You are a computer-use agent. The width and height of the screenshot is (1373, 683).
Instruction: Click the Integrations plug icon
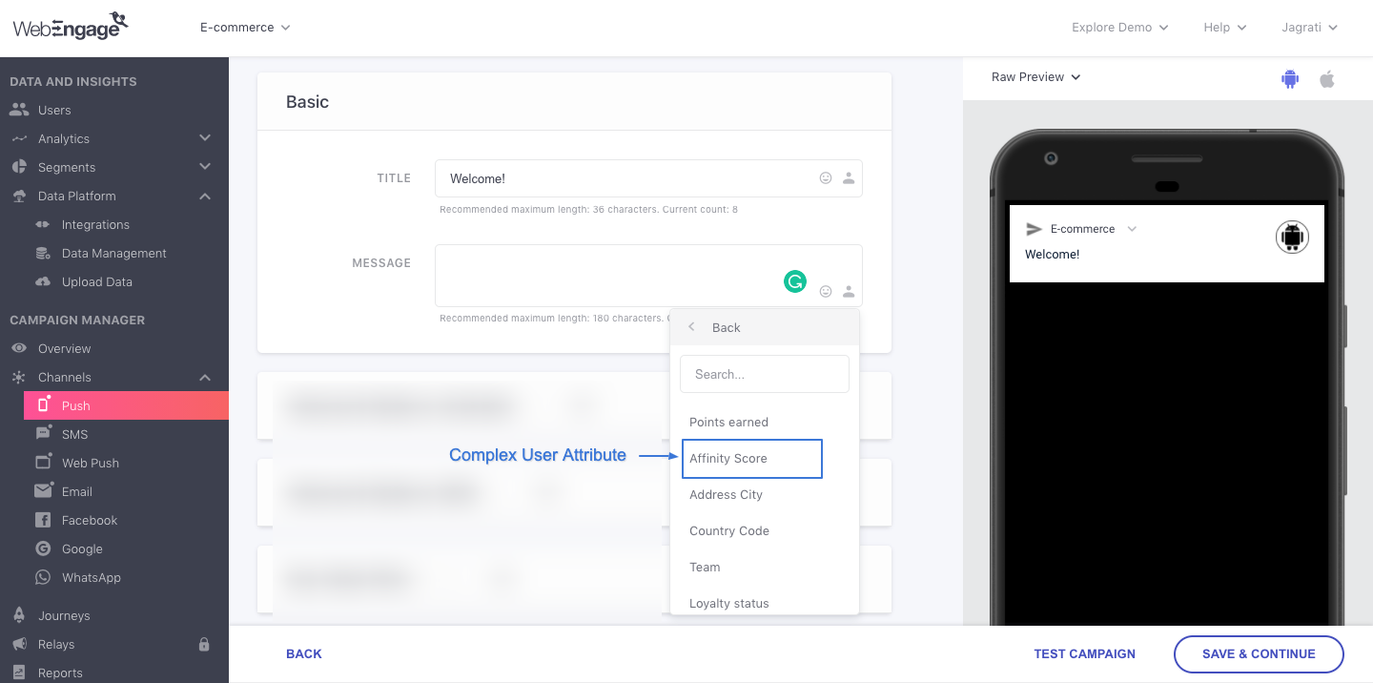point(43,224)
